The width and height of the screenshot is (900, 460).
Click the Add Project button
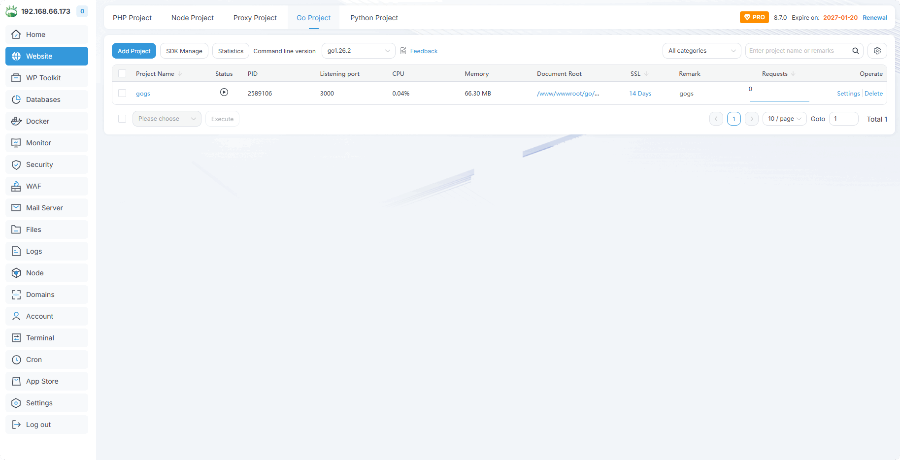click(x=134, y=51)
